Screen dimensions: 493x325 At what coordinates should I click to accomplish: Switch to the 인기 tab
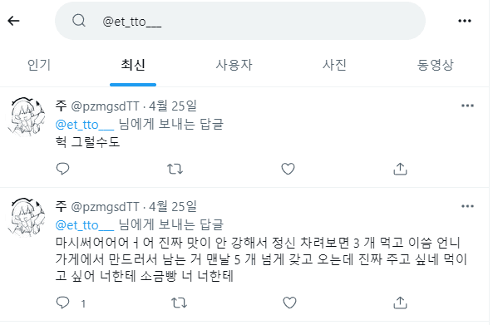(x=39, y=65)
